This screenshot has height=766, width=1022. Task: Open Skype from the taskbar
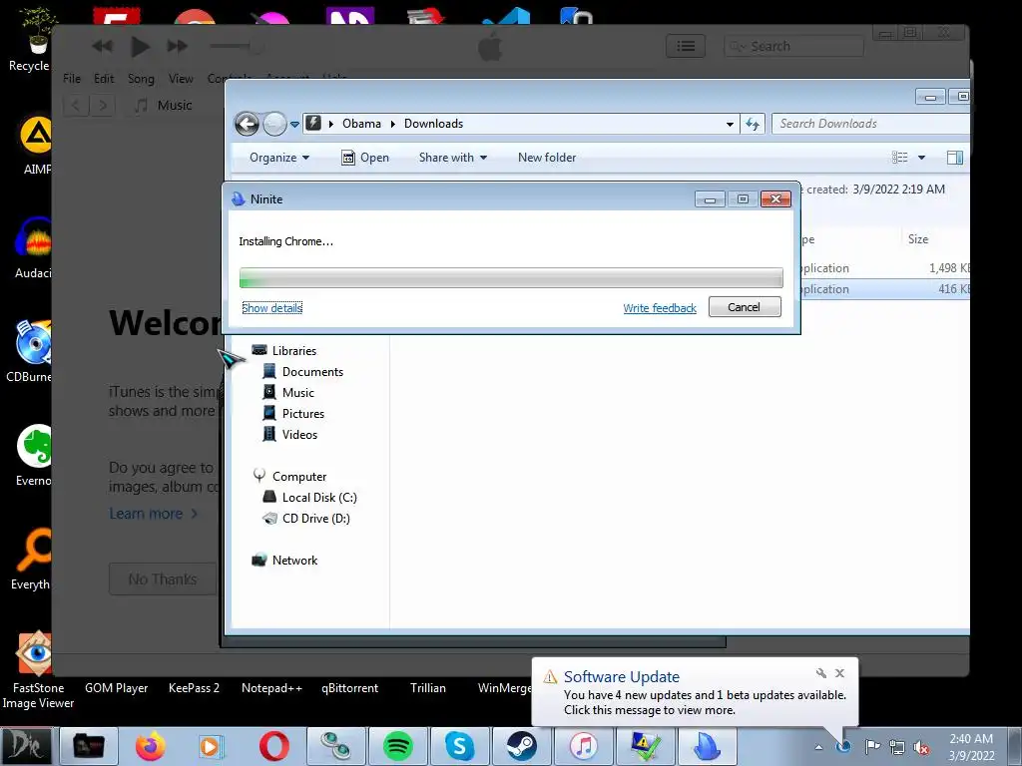click(x=459, y=746)
